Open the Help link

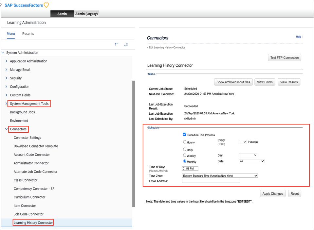pyautogui.click(x=298, y=37)
